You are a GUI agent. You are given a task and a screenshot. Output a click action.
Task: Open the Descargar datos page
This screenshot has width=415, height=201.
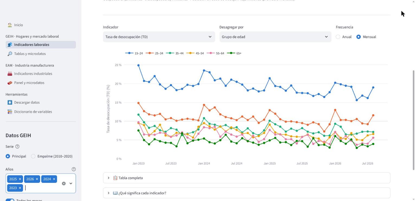click(41, 103)
